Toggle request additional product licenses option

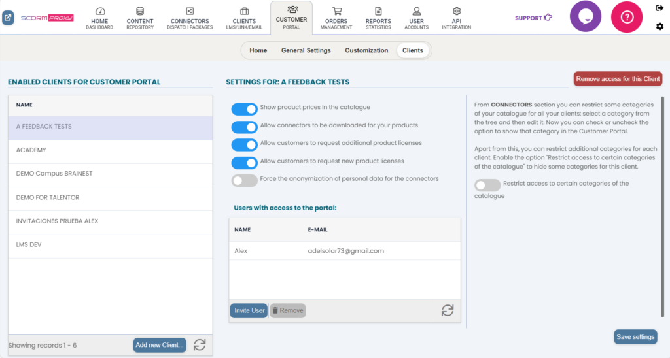pos(245,144)
